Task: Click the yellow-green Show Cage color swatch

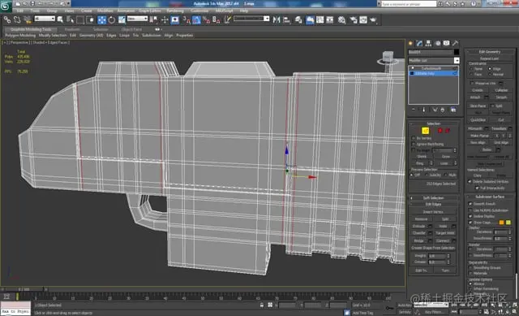Action: tap(508, 223)
